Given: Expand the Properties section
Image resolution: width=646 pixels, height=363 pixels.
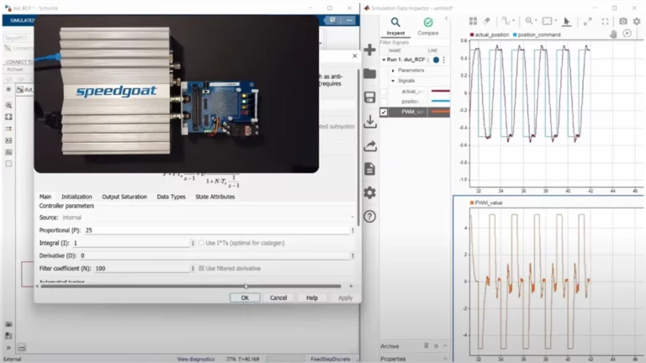Looking at the screenshot, I should (x=445, y=359).
